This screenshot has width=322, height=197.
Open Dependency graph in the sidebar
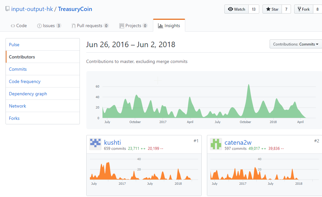click(43, 94)
